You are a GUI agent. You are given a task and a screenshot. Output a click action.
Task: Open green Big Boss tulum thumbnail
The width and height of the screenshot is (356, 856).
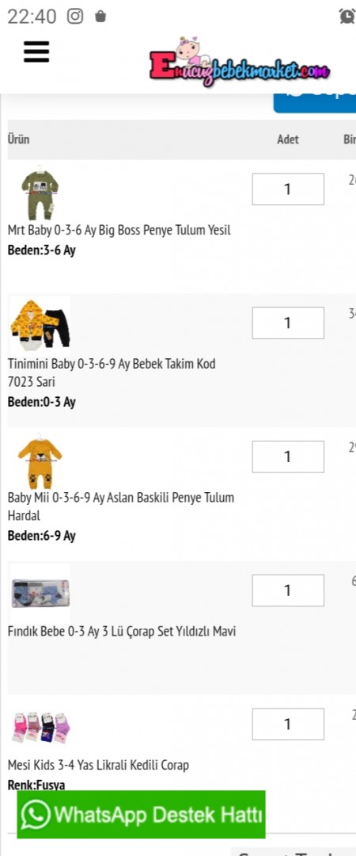40,193
